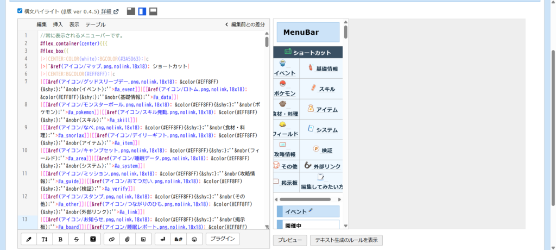Open the text color pen tool

(x=29, y=239)
